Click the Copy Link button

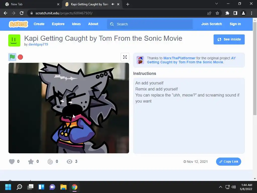(228, 162)
